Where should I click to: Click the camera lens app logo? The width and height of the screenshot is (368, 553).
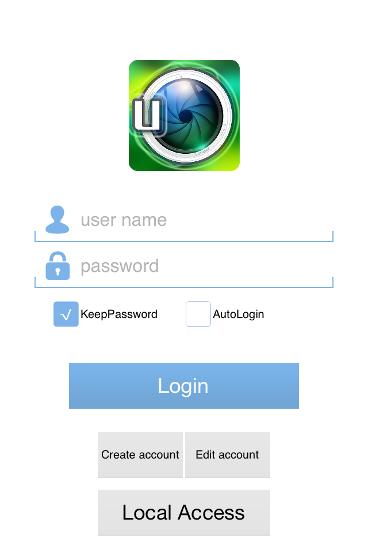(184, 115)
